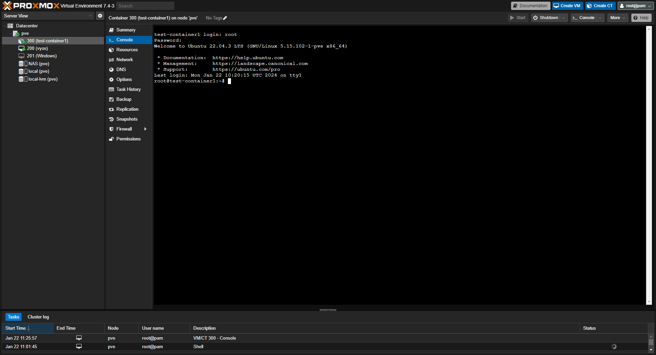The width and height of the screenshot is (656, 355).
Task: Click the spinner status in Shell row
Action: pos(614,346)
